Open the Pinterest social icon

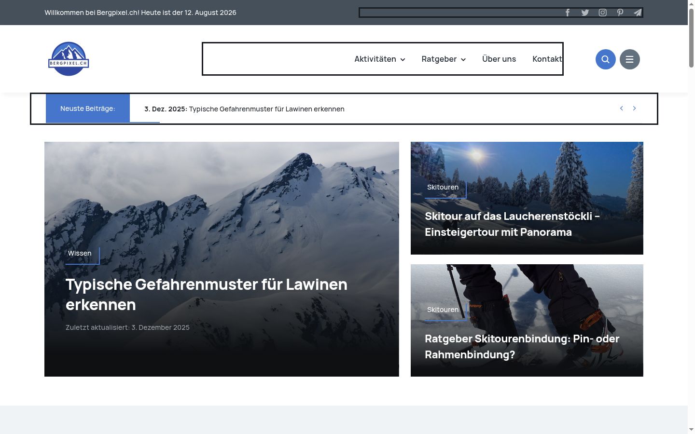point(620,13)
